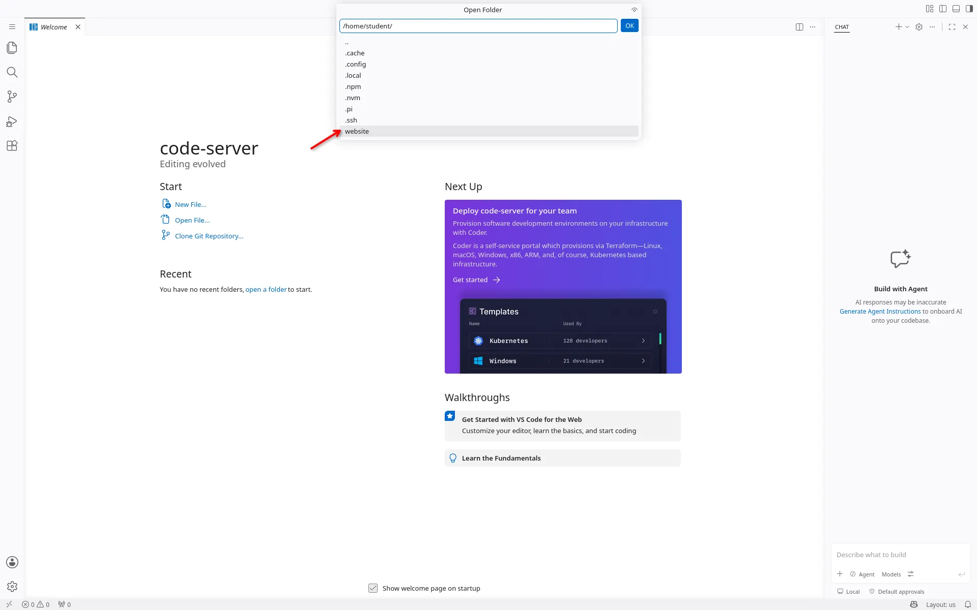Open chat tools configuration sliders icon
Image resolution: width=977 pixels, height=610 pixels.
click(911, 574)
